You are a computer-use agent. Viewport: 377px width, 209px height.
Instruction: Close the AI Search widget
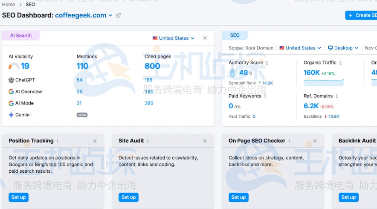point(205,38)
